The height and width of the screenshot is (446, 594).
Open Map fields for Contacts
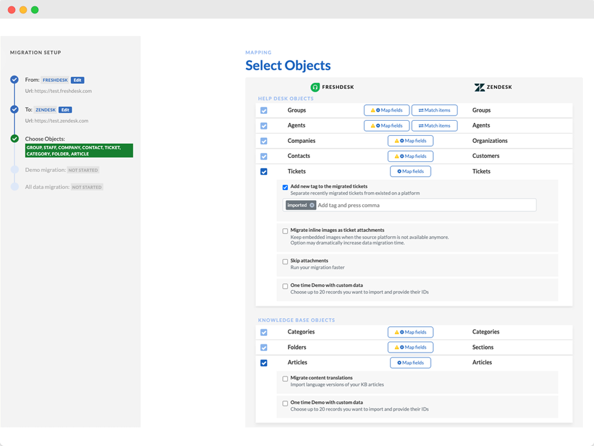(x=410, y=156)
